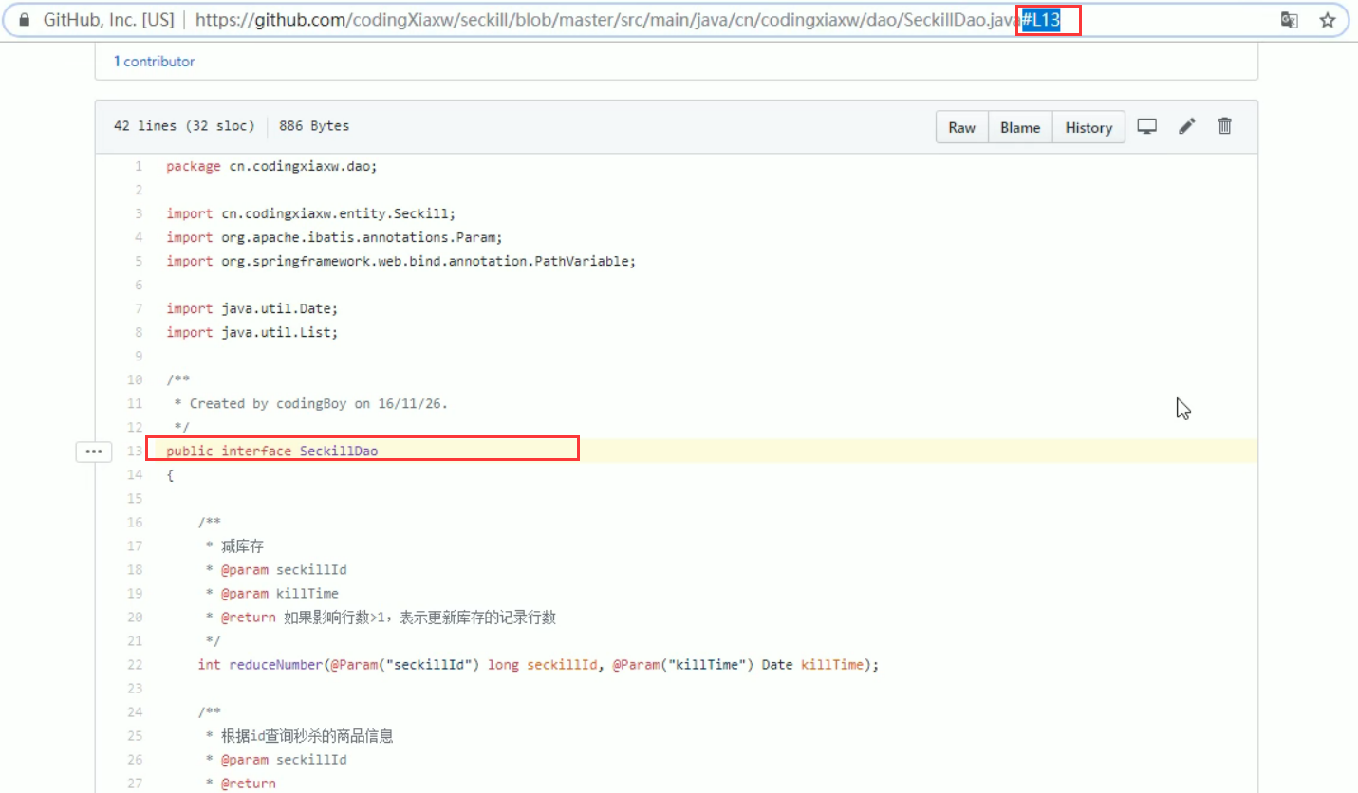The image size is (1358, 793).
Task: Click the 'public interface SeckillDao' line
Action: (x=271, y=451)
